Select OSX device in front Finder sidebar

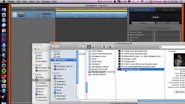point(58,54)
